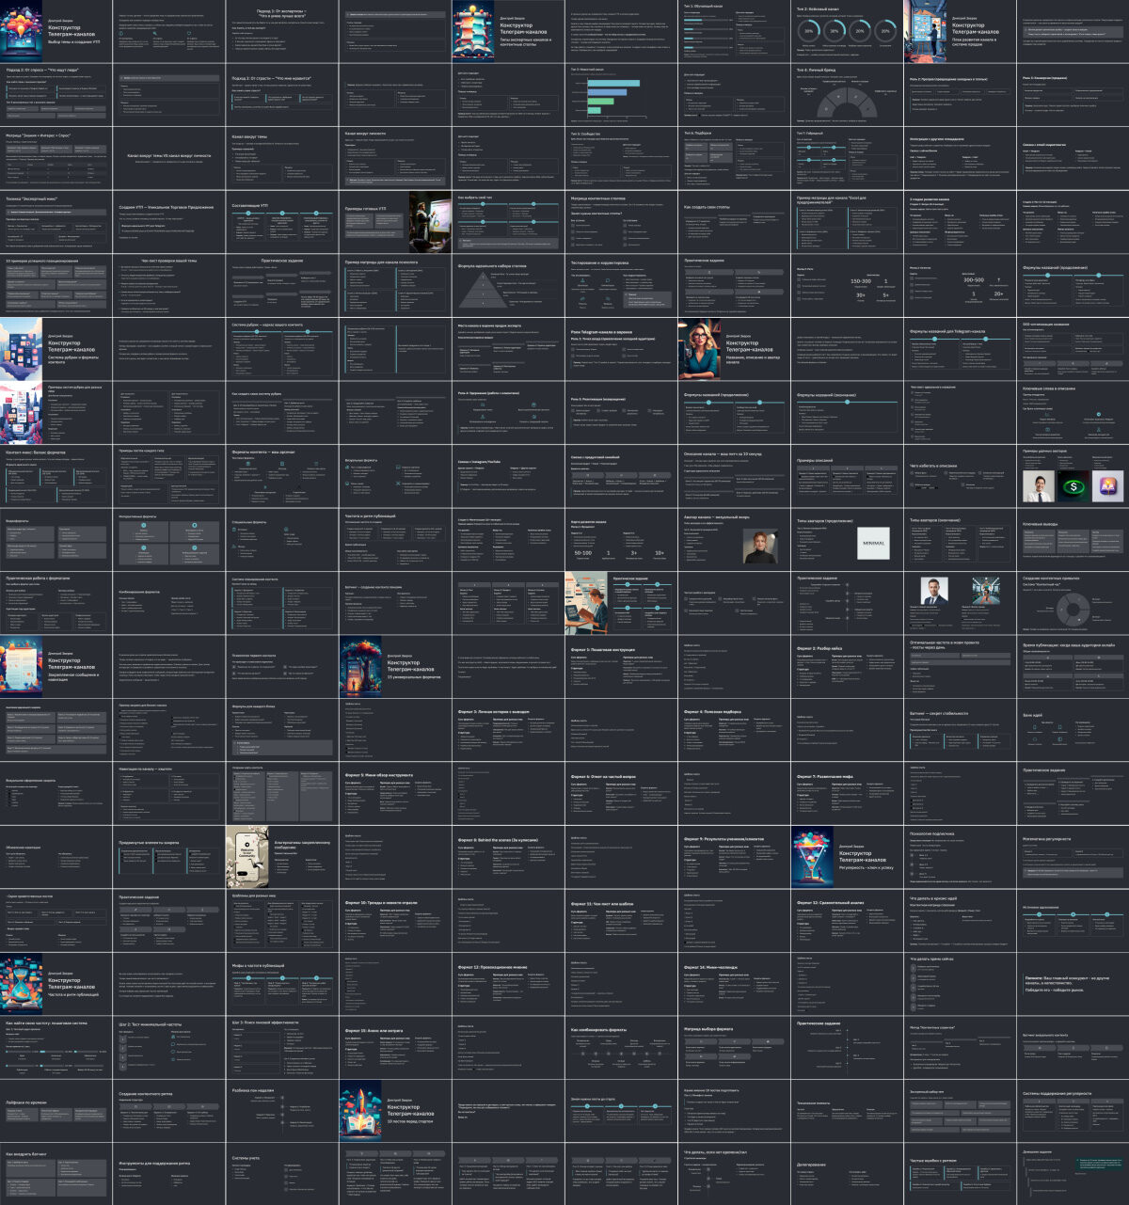1129x1205 pixels.
Task: Open 'Система рубрик и форматы контента' title slide
Action: (56, 349)
